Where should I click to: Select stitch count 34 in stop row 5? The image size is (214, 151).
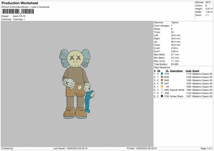[x=168, y=87]
